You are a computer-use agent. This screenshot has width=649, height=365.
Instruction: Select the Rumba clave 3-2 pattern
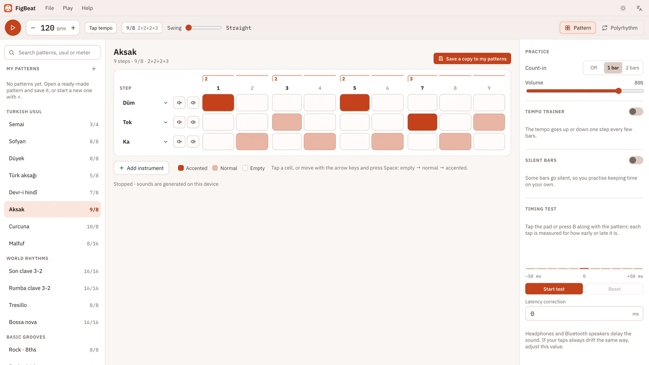point(53,288)
